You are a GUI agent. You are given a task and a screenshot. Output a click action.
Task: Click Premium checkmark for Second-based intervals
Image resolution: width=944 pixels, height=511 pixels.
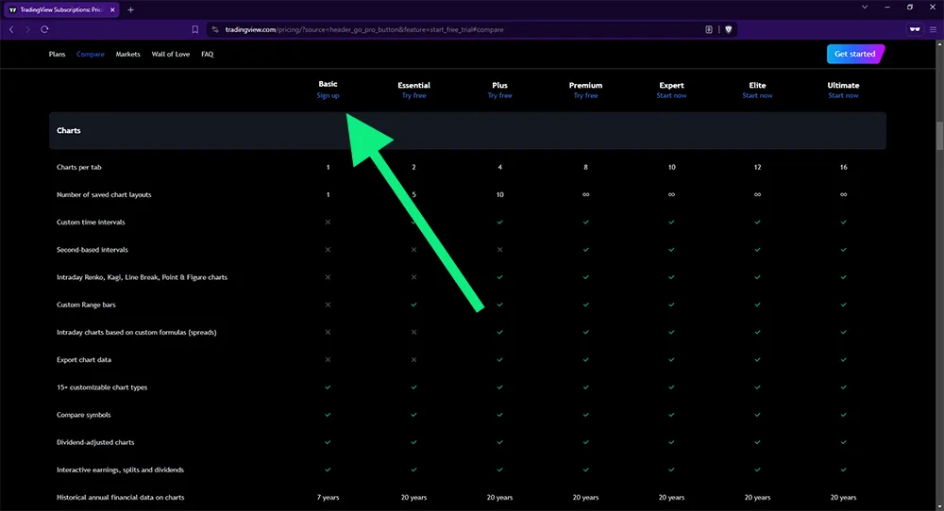point(586,250)
